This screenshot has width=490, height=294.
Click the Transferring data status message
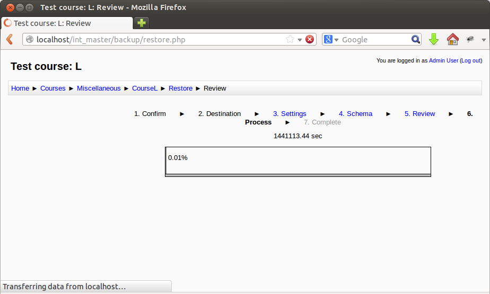tap(64, 287)
